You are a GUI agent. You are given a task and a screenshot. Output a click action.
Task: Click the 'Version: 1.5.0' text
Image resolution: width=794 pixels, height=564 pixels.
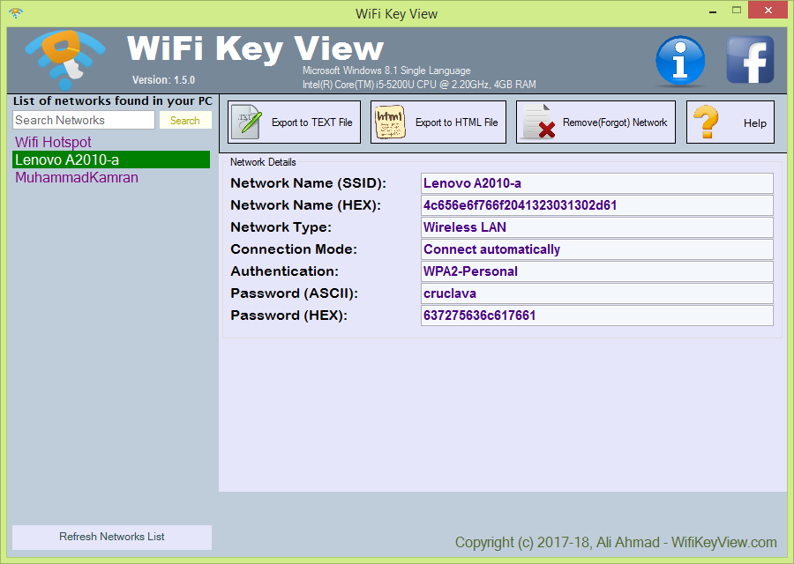click(163, 80)
